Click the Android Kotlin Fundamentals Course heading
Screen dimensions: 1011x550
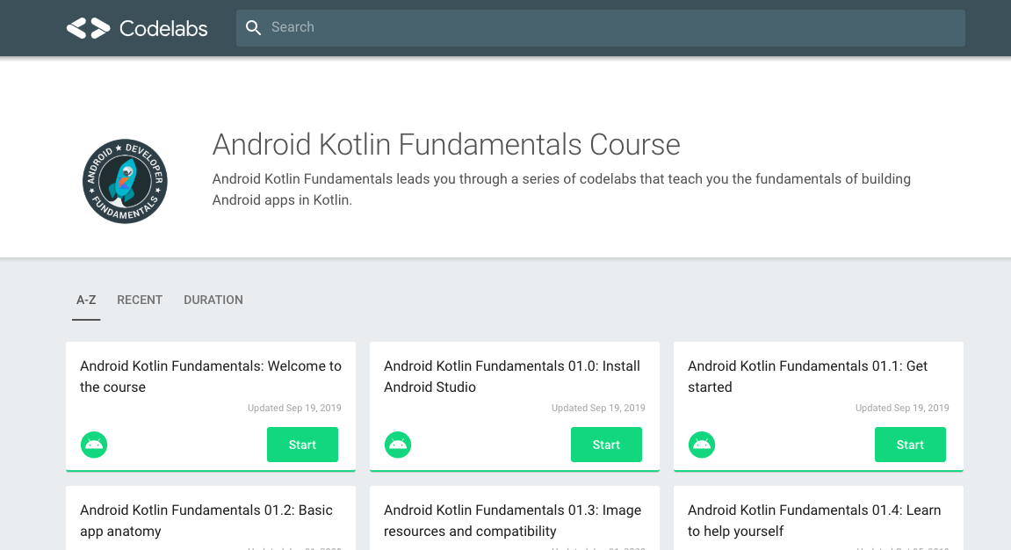click(446, 144)
